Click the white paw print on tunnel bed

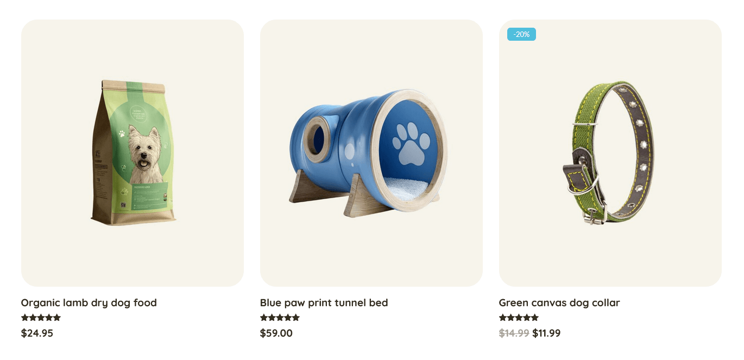tap(413, 143)
